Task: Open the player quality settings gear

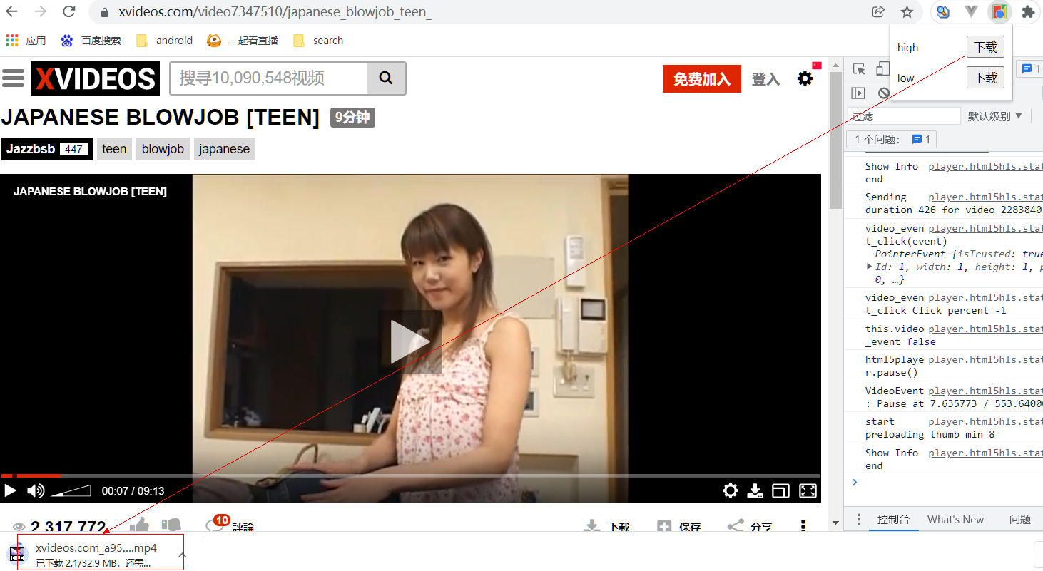Action: pos(730,490)
